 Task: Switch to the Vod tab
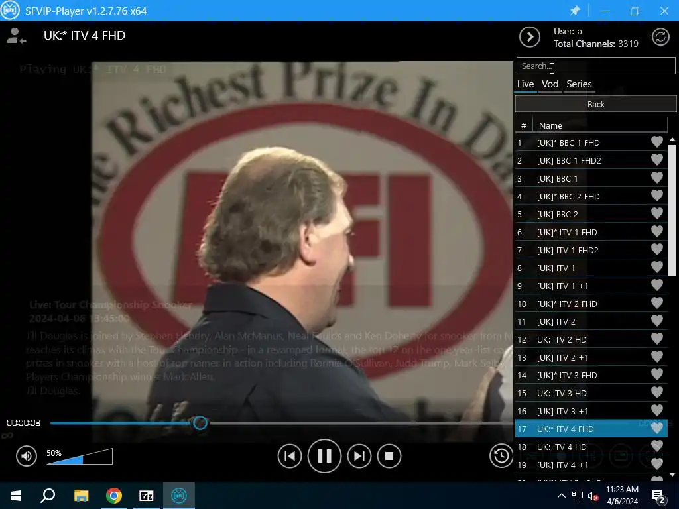550,84
